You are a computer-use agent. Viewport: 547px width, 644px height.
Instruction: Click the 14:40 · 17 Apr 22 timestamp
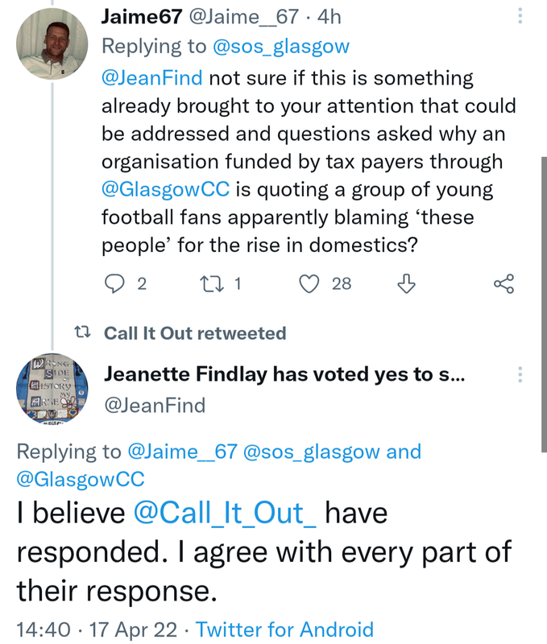click(x=97, y=629)
